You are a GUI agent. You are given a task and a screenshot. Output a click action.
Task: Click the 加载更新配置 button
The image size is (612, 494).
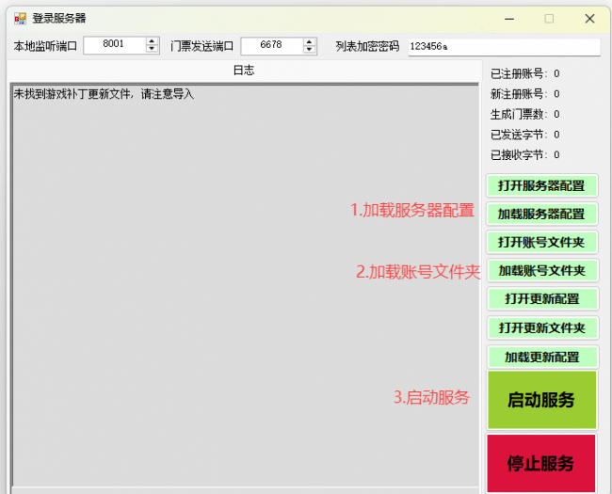coord(541,358)
